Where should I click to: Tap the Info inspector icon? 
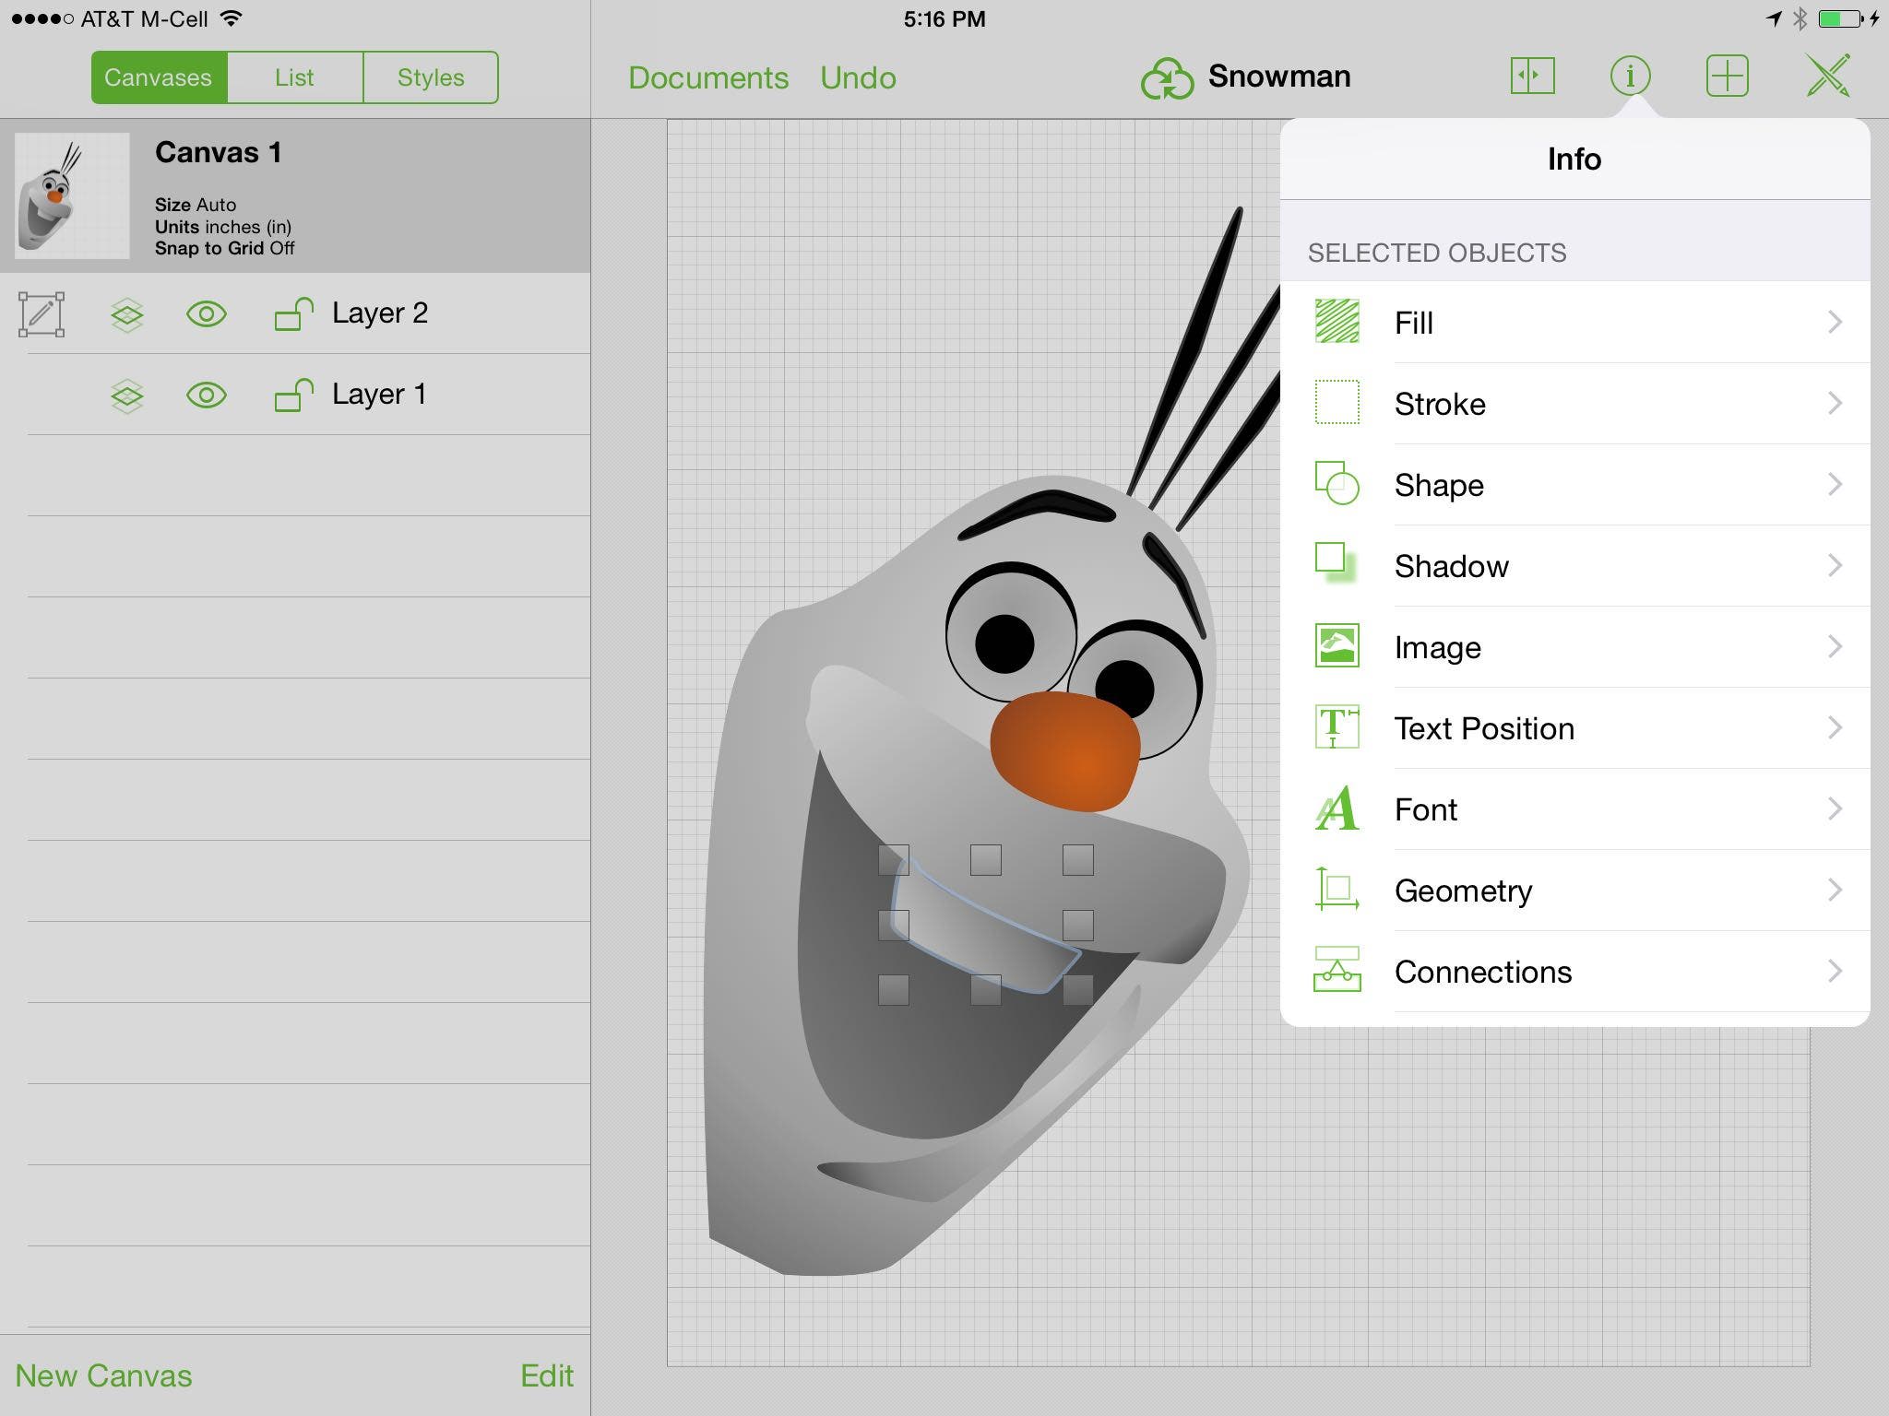[1630, 76]
